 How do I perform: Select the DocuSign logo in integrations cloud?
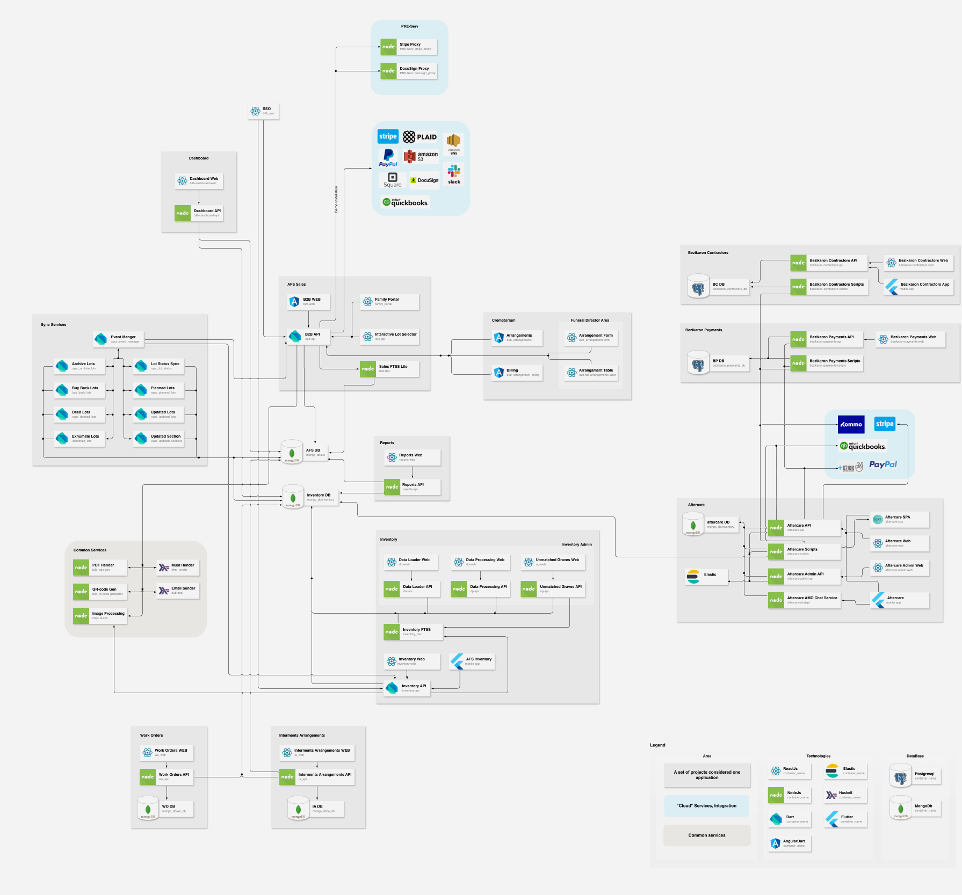(x=424, y=180)
